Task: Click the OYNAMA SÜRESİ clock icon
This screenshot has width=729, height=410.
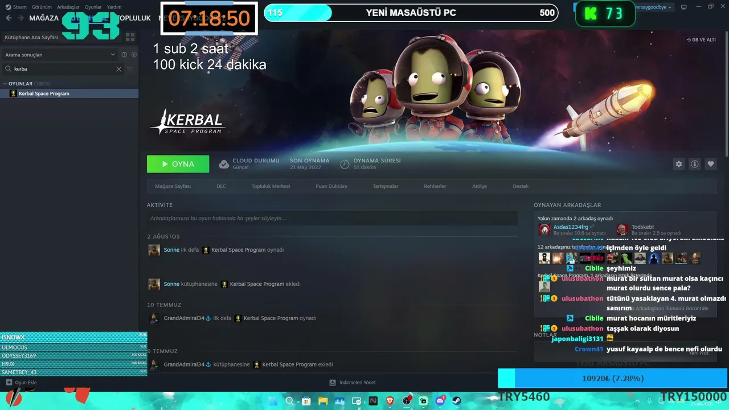Action: click(345, 164)
